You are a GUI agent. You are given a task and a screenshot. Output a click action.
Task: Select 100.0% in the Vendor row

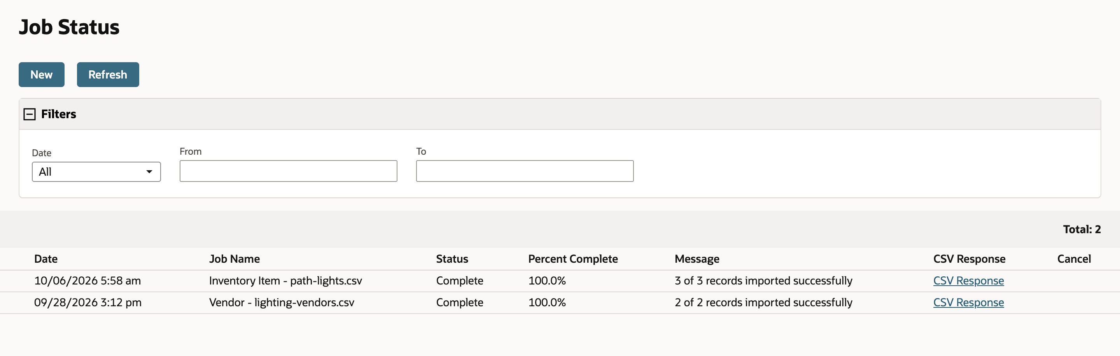coord(547,302)
